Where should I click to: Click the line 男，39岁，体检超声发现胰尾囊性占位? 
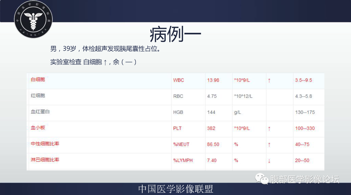(x=105, y=48)
